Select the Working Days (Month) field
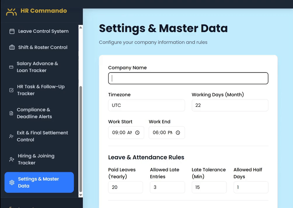Screen dimensions: 293x208 (230, 105)
